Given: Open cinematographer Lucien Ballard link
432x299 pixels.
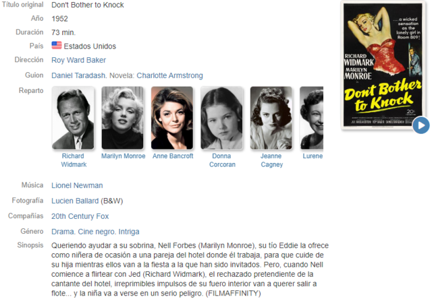Looking at the screenshot, I should (75, 201).
